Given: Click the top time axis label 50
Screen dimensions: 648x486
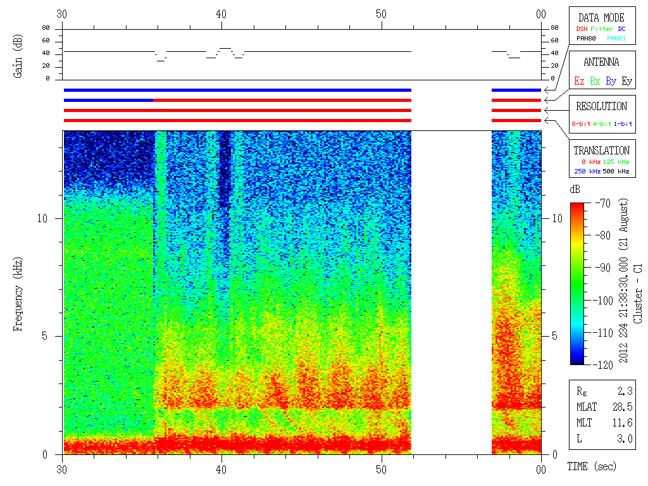Looking at the screenshot, I should pyautogui.click(x=381, y=14).
